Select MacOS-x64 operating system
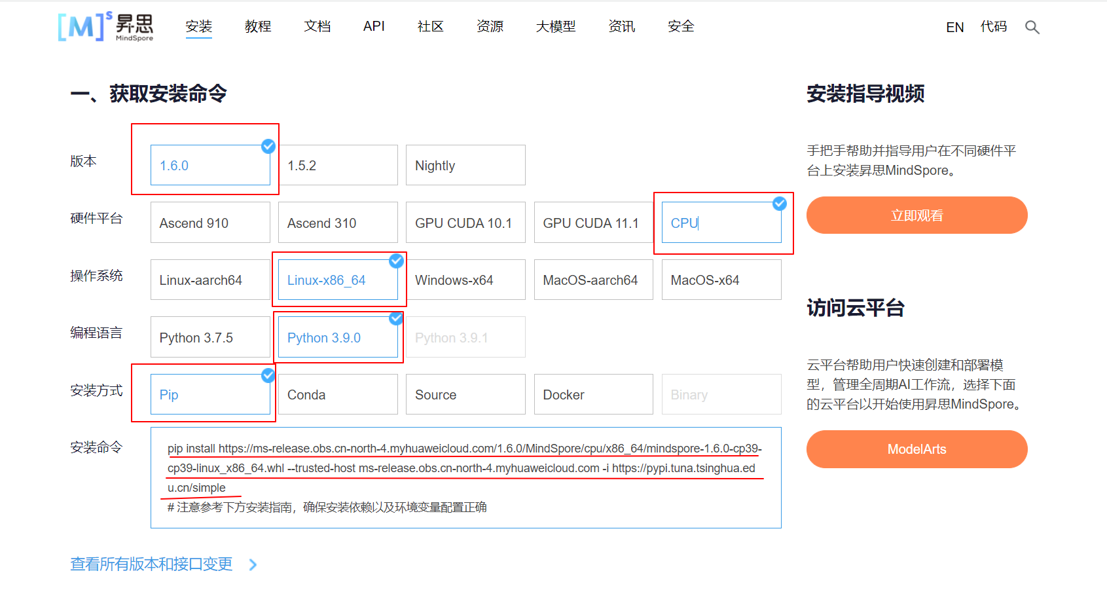Screen dimensions: 1107x590 click(721, 280)
